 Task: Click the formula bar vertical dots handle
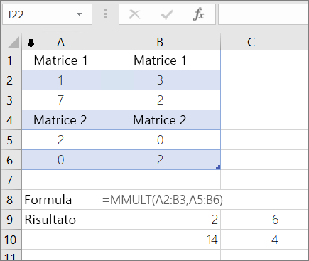coord(105,14)
